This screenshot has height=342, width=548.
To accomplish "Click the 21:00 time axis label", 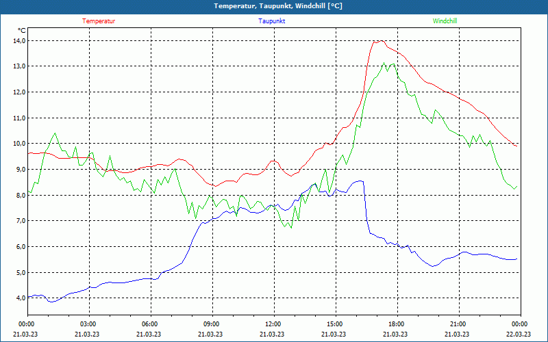I will [458, 324].
